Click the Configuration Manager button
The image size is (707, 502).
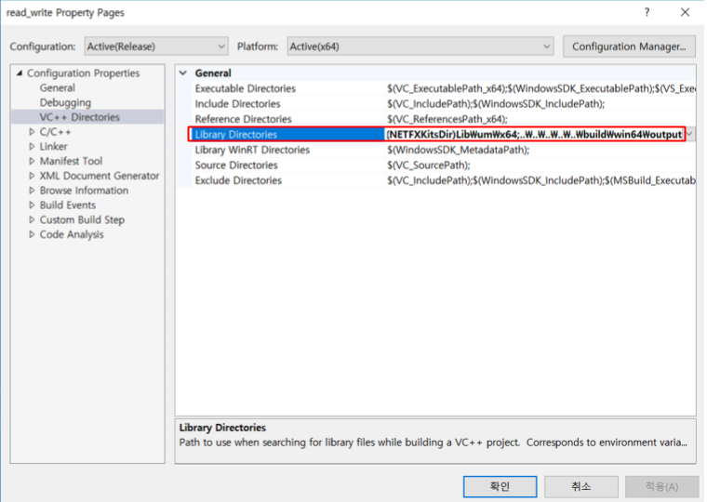[628, 46]
